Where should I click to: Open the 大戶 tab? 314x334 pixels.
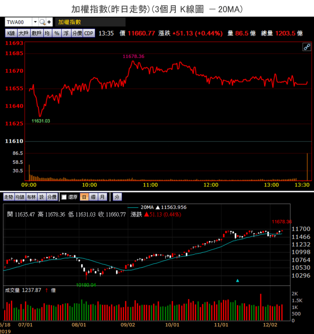[23, 33]
